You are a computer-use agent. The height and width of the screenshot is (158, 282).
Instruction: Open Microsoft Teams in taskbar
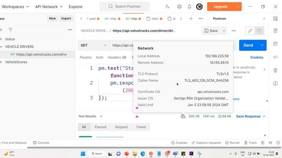tap(175, 154)
